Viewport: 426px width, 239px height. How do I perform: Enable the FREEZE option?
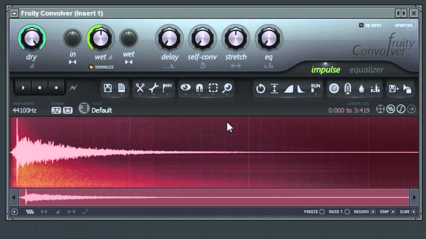tap(322, 211)
